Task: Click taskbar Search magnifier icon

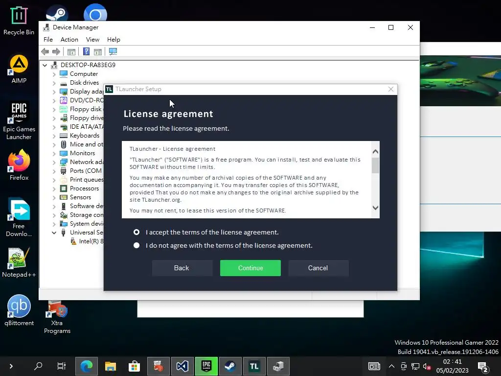Action: (38, 366)
